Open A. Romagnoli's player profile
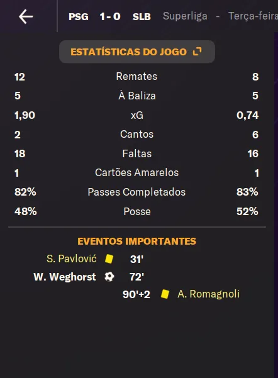Viewport: 278px width, 378px height. click(209, 294)
